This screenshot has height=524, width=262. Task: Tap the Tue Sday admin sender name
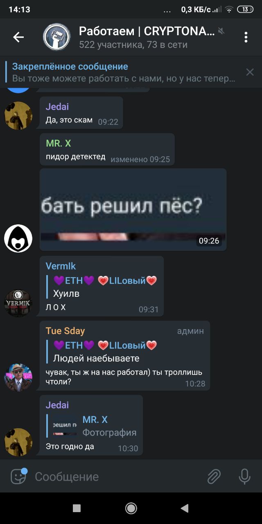click(65, 331)
